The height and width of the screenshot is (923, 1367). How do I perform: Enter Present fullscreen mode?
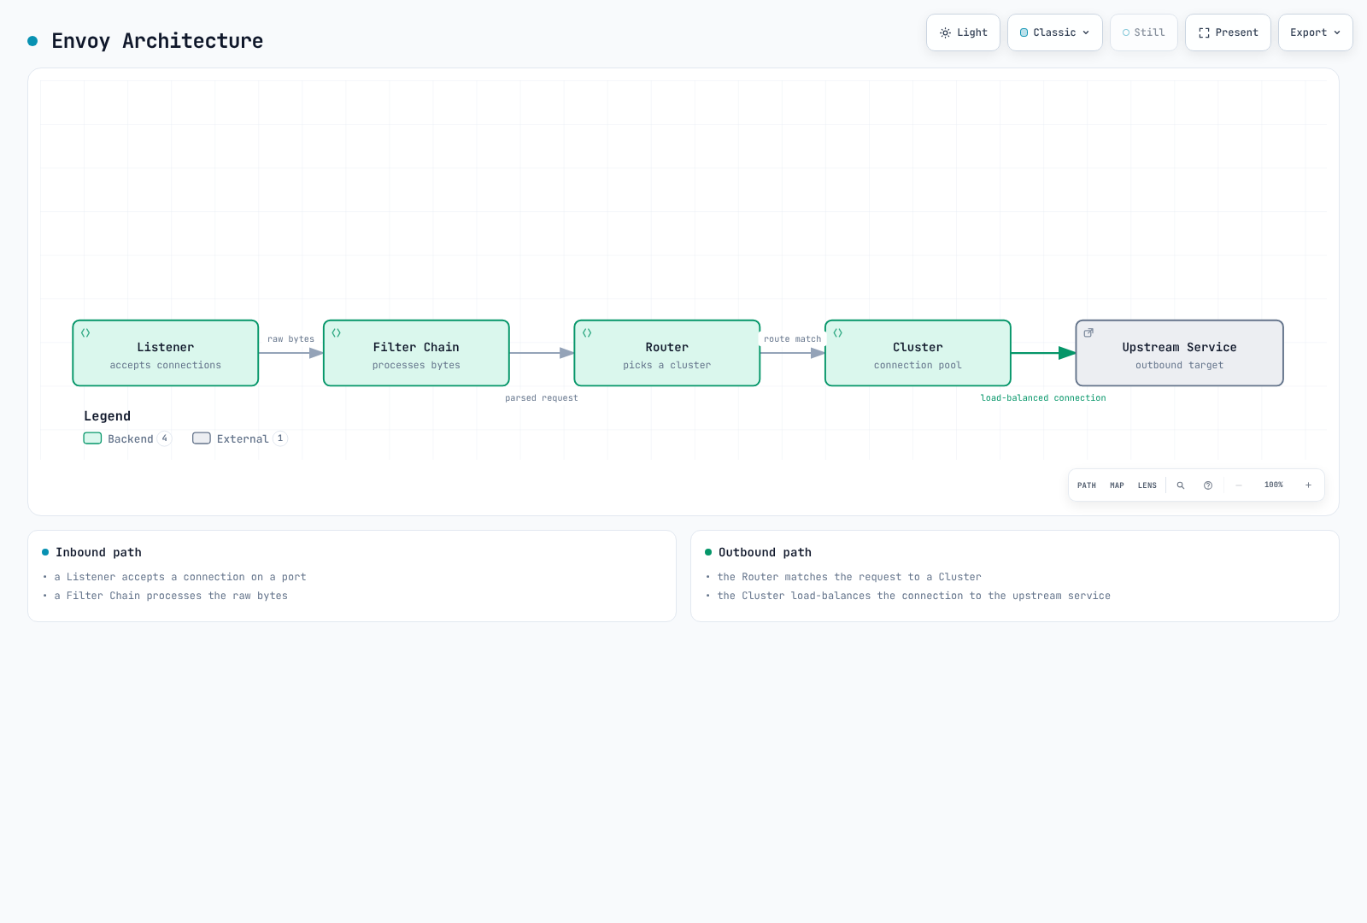click(x=1228, y=32)
